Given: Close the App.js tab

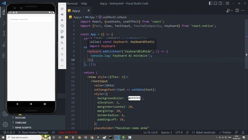Looking at the screenshot, I should pyautogui.click(x=89, y=10).
